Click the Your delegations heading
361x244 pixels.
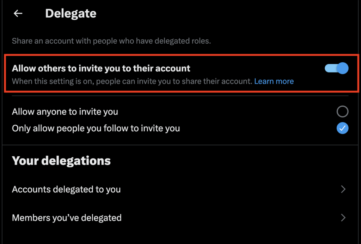61,161
